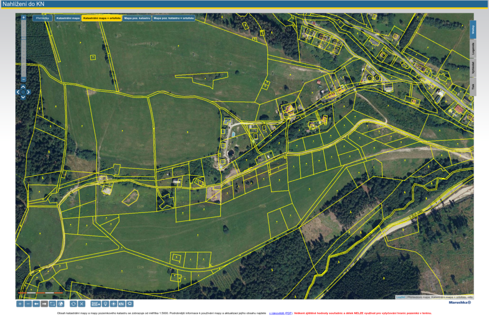Select the zoom-to-rectangle tool
Viewport: 489px width, 316px height.
[53, 304]
